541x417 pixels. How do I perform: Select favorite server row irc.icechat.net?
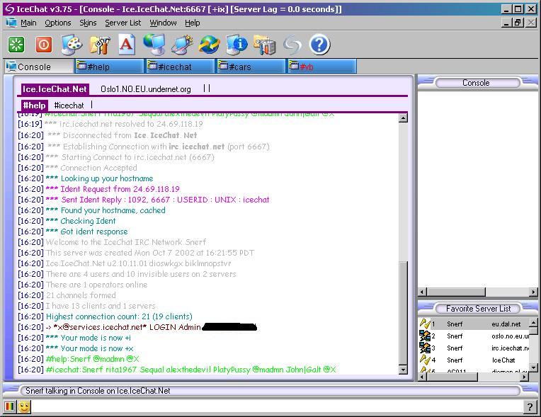click(x=474, y=348)
